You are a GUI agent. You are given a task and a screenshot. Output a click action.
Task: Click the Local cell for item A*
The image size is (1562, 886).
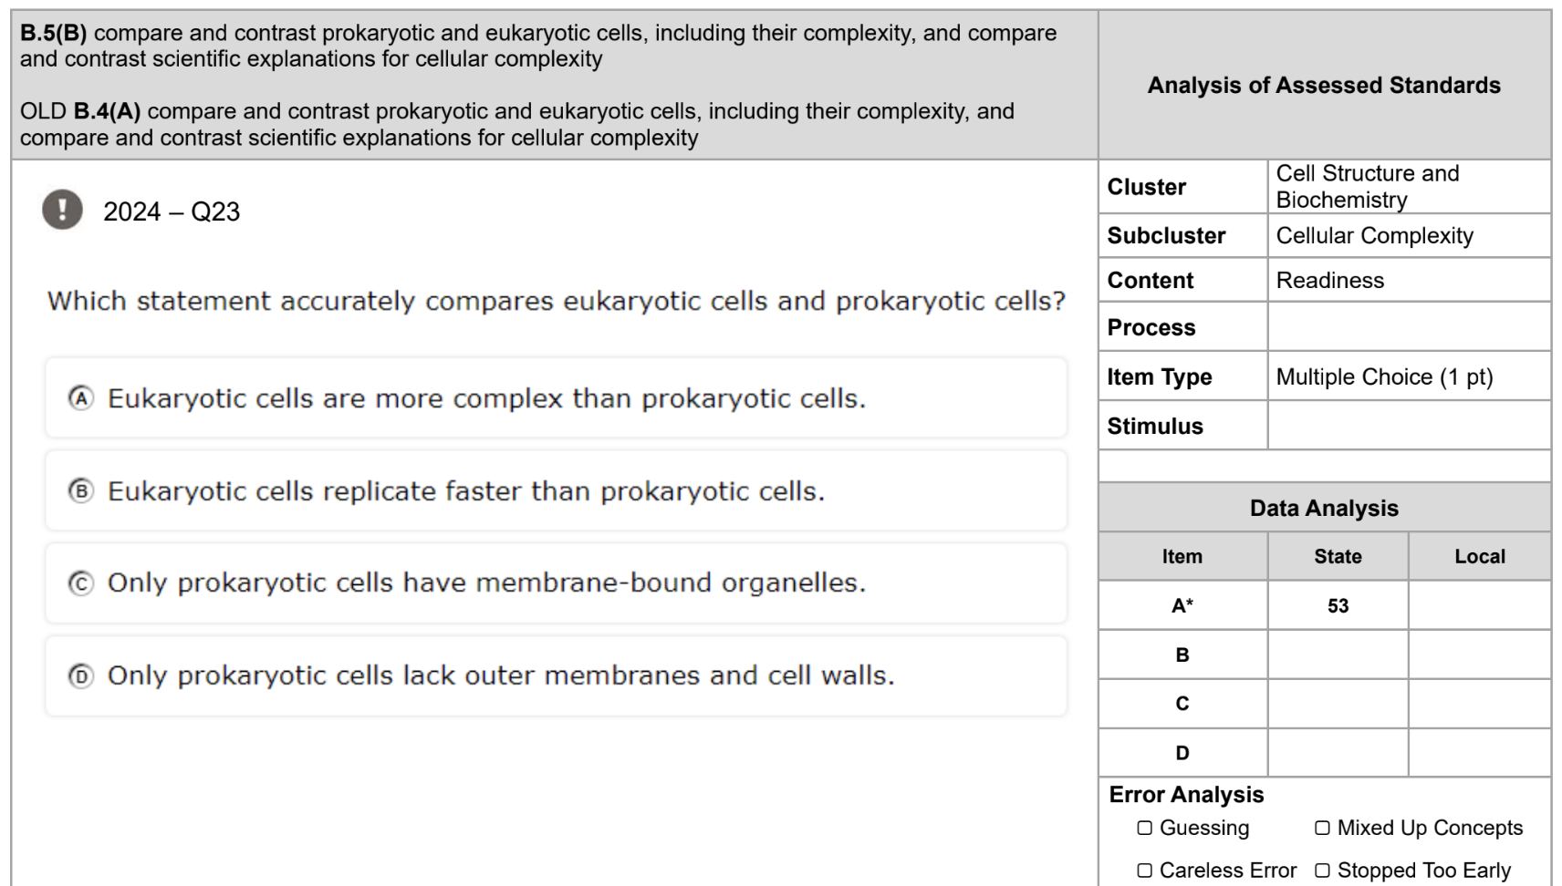tap(1480, 605)
